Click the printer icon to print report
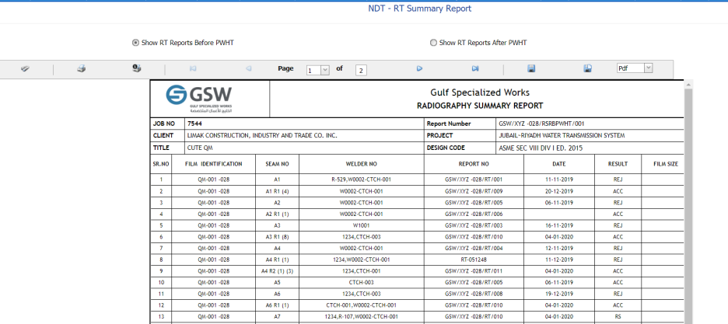This screenshot has width=728, height=324. pyautogui.click(x=81, y=69)
